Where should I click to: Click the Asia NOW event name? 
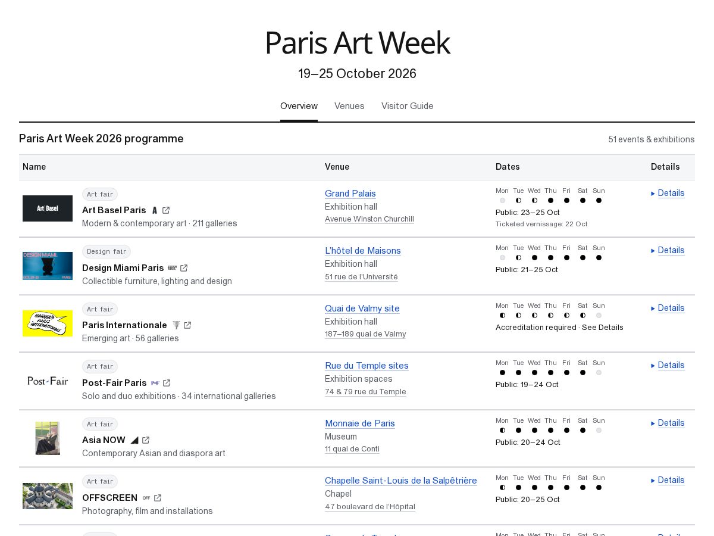point(104,440)
